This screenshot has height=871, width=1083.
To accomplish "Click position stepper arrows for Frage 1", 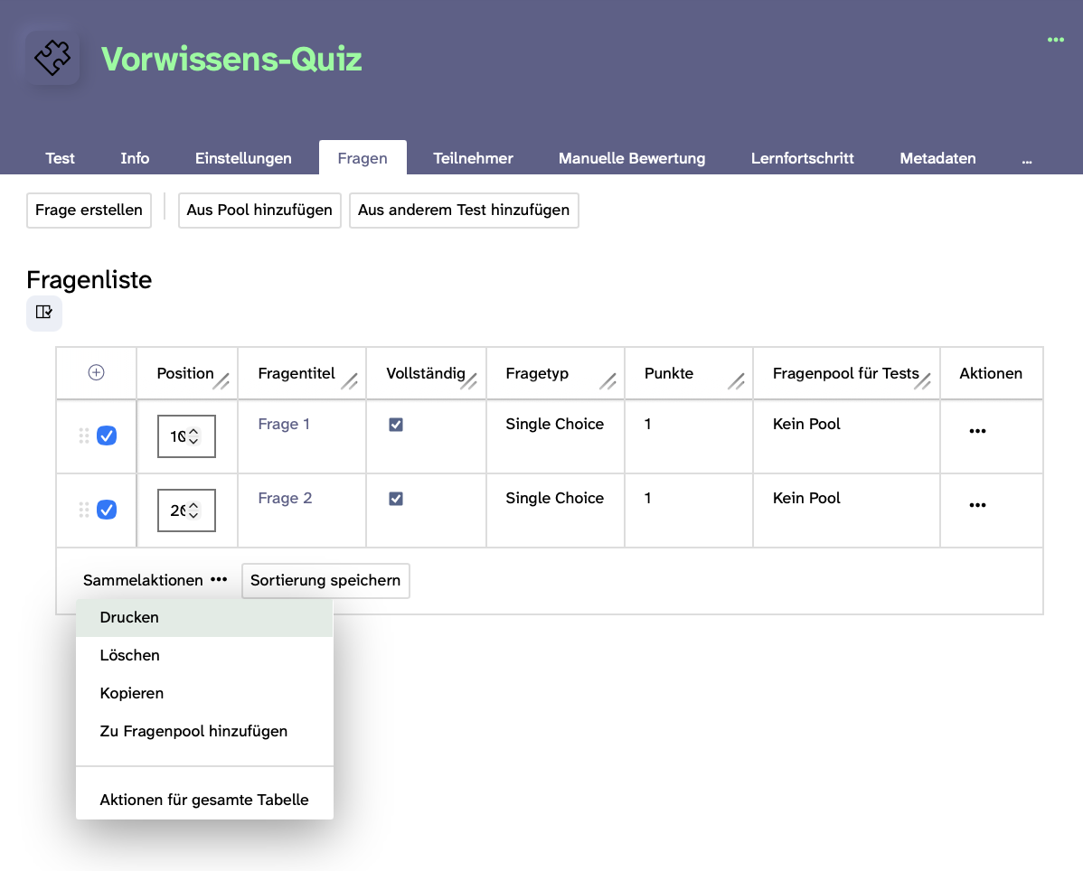I will pos(194,436).
